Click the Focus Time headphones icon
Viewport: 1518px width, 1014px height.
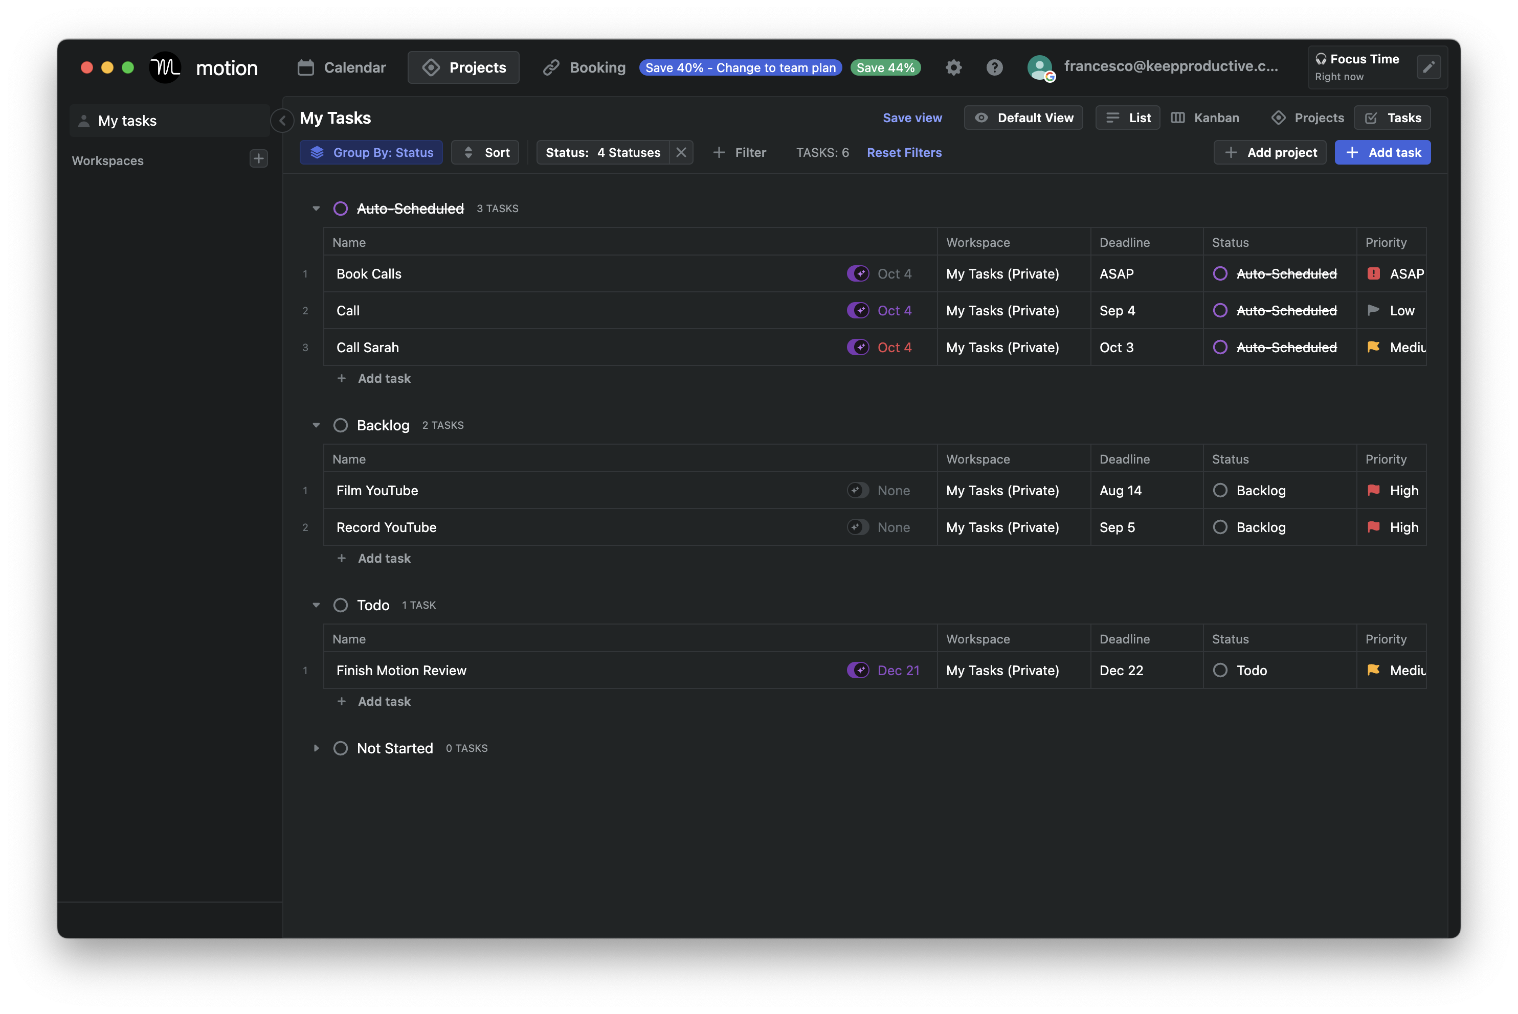[1321, 58]
